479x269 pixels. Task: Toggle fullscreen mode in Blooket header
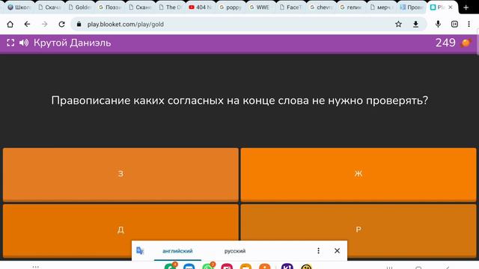(10, 43)
